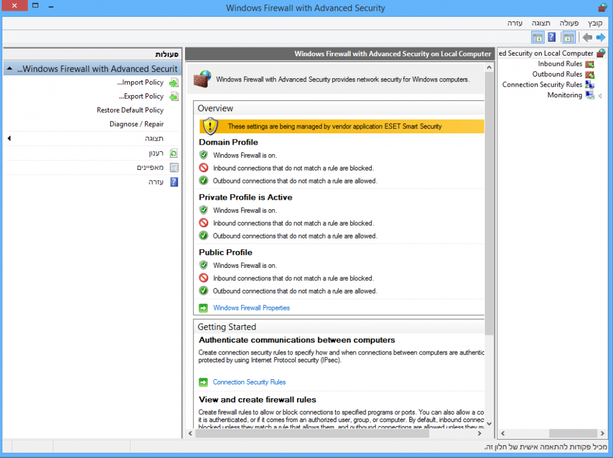Open the תצוגה submenu arrow in actions pane
This screenshot has height=458, width=613.
9,138
